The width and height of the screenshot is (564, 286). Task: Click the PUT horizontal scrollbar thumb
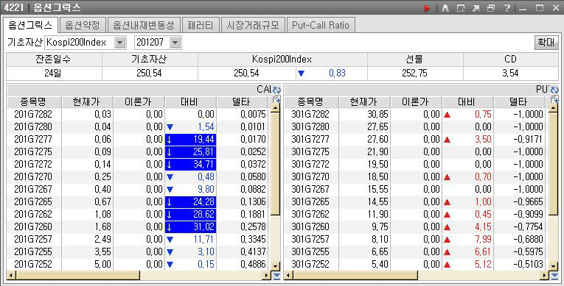point(355,276)
